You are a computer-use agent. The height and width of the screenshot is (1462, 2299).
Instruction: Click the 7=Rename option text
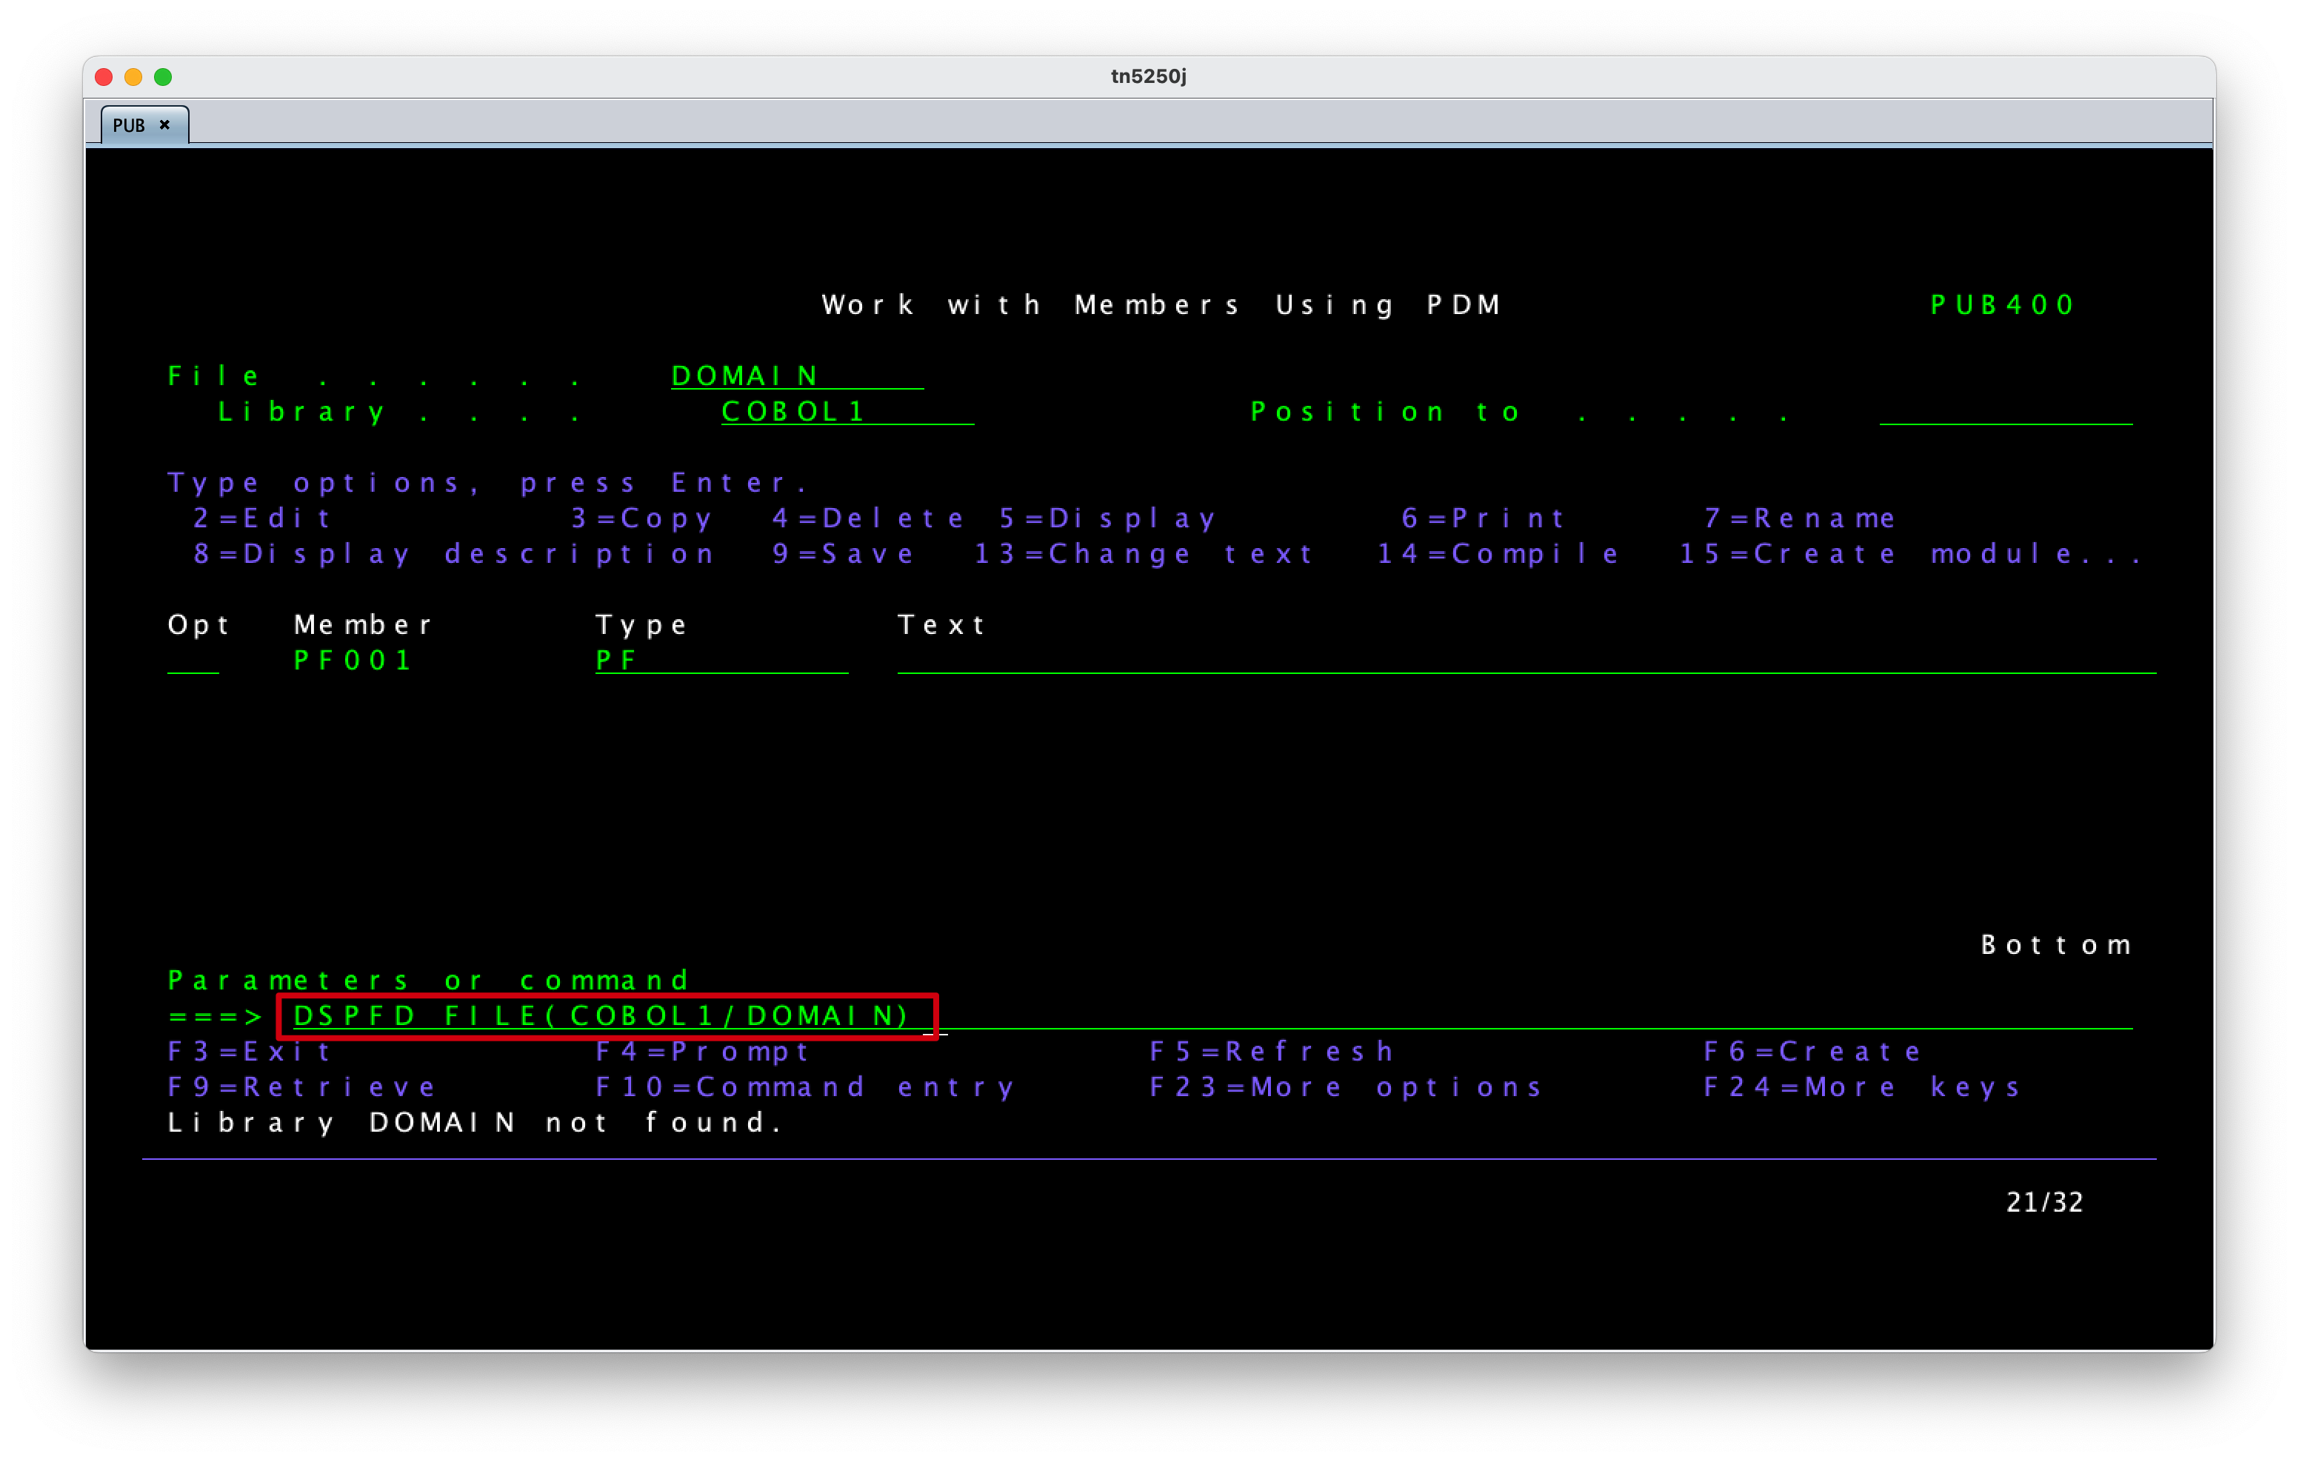[1799, 518]
